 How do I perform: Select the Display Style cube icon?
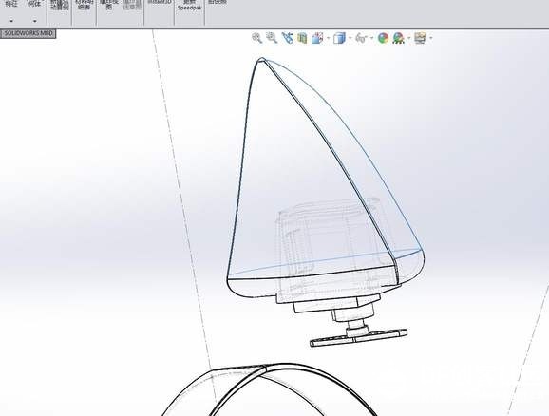339,38
